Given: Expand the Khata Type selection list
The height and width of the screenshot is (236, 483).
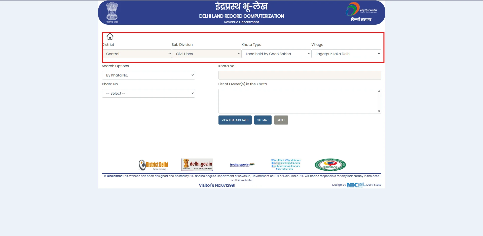Looking at the screenshot, I should [276, 54].
